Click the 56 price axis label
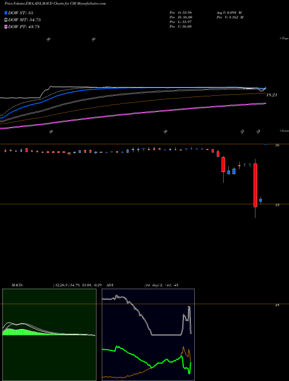The image size is (289, 381). 277,145
